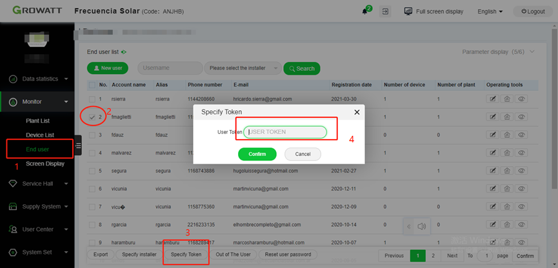Click the exit arrow icon beside the bell
This screenshot has height=268, width=558.
[385, 12]
